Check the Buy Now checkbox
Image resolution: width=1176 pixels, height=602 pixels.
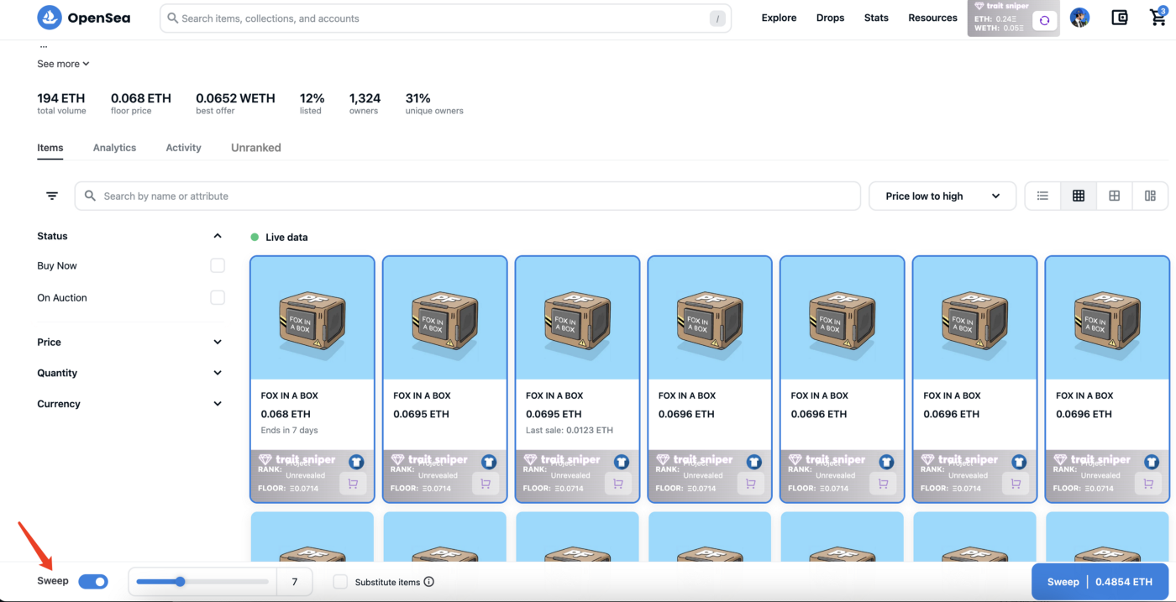[x=218, y=265]
